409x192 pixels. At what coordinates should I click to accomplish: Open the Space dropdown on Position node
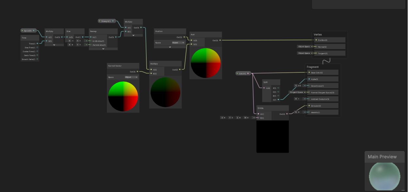pyautogui.click(x=178, y=43)
